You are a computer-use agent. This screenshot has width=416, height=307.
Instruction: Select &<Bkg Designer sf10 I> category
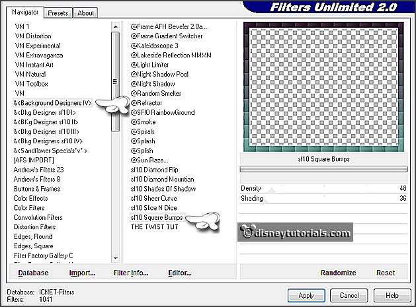coord(45,113)
